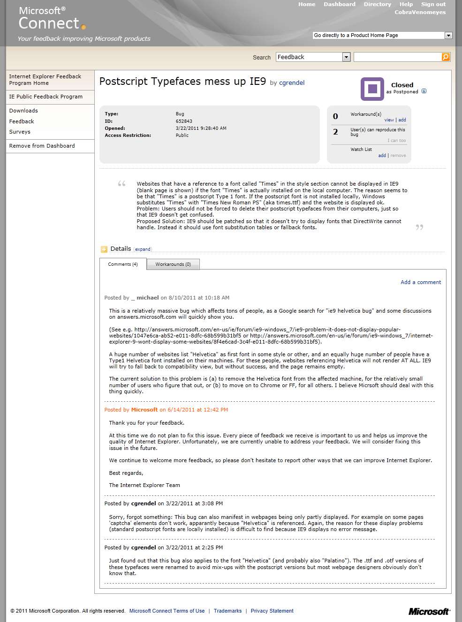Open Dashboard in the top navigation
The height and width of the screenshot is (622, 462).
click(340, 4)
